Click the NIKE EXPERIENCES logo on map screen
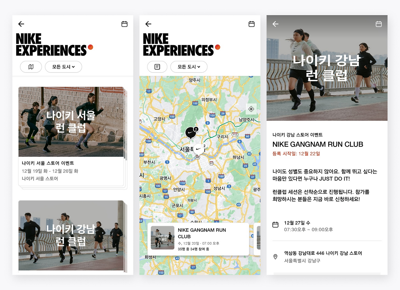This screenshot has height=290, width=400. (x=182, y=45)
